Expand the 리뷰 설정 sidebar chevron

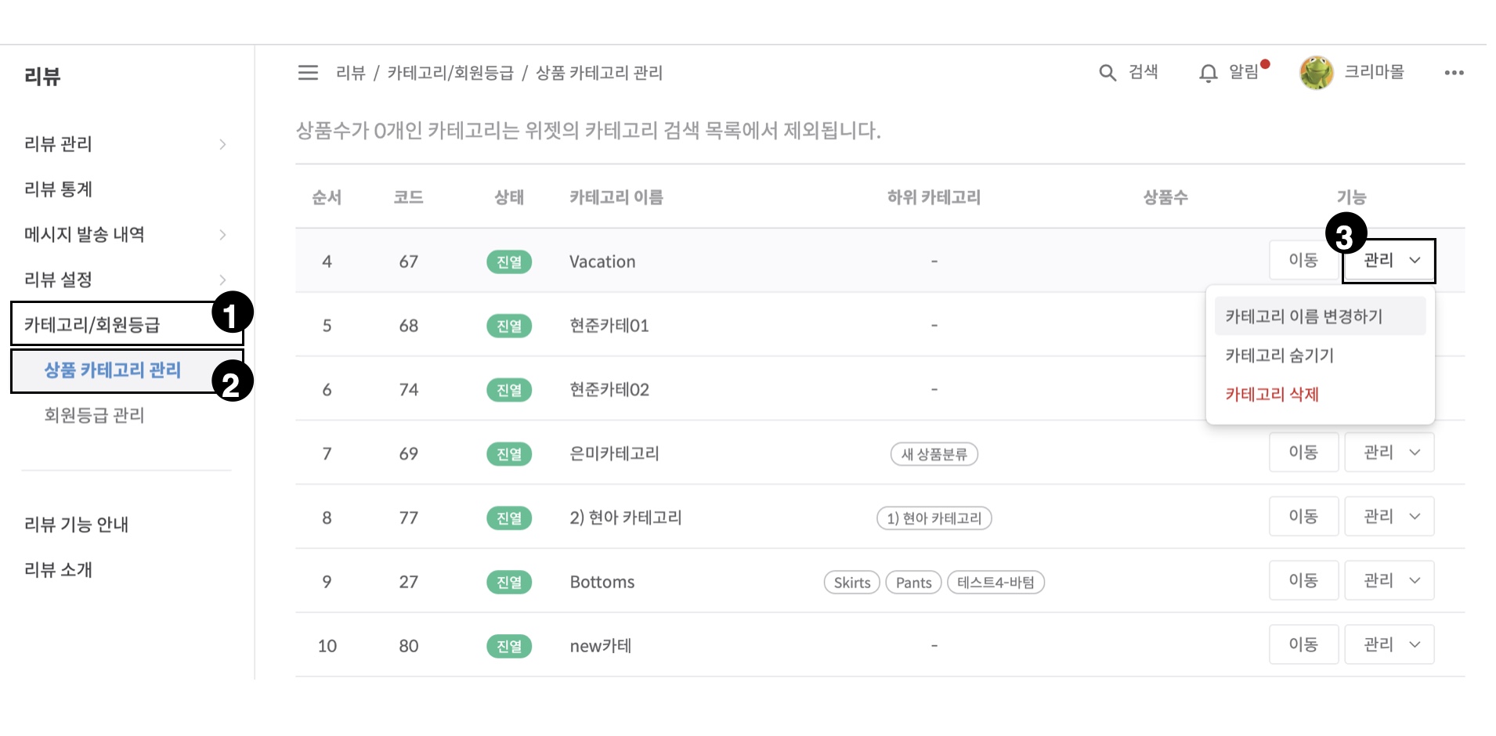222,280
